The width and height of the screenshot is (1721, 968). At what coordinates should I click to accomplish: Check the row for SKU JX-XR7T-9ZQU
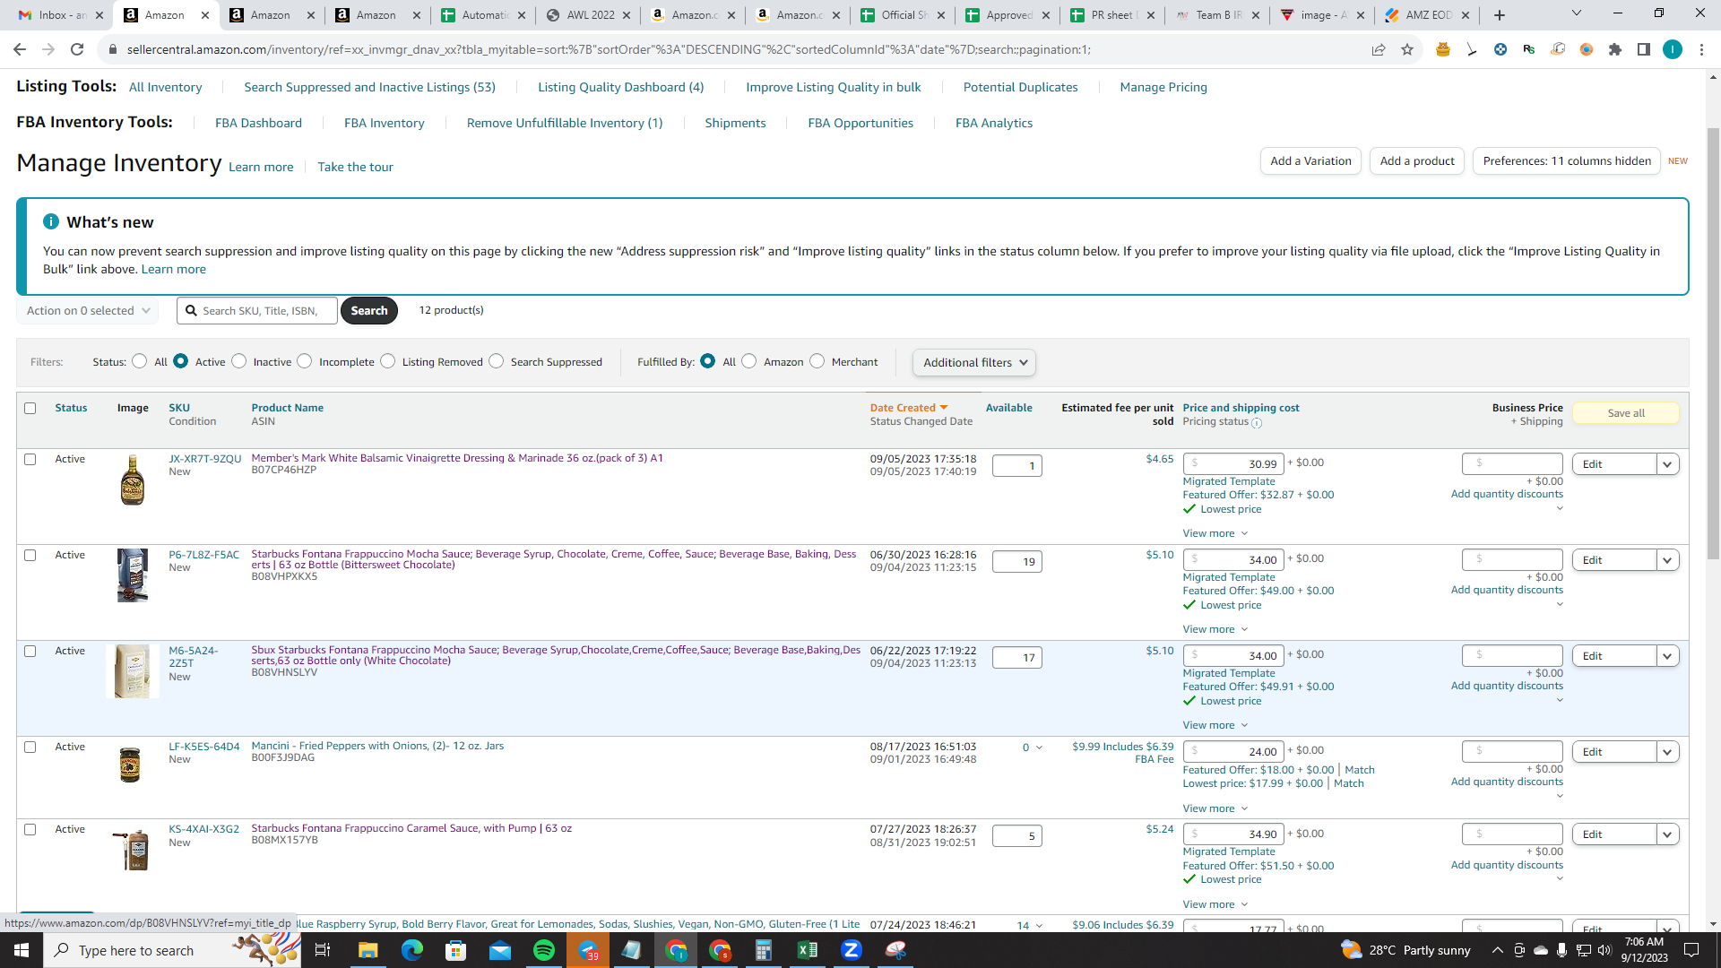(x=30, y=459)
